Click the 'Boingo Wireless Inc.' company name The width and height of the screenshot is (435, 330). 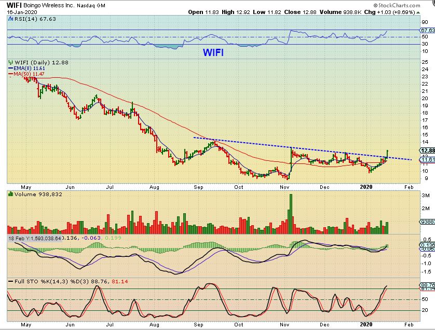(x=49, y=5)
